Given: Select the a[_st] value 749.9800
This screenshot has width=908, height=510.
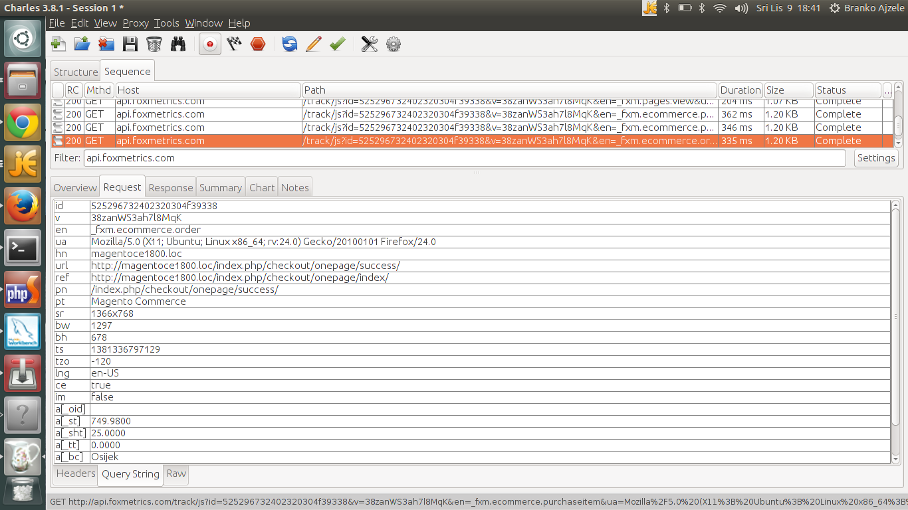Looking at the screenshot, I should [490, 421].
